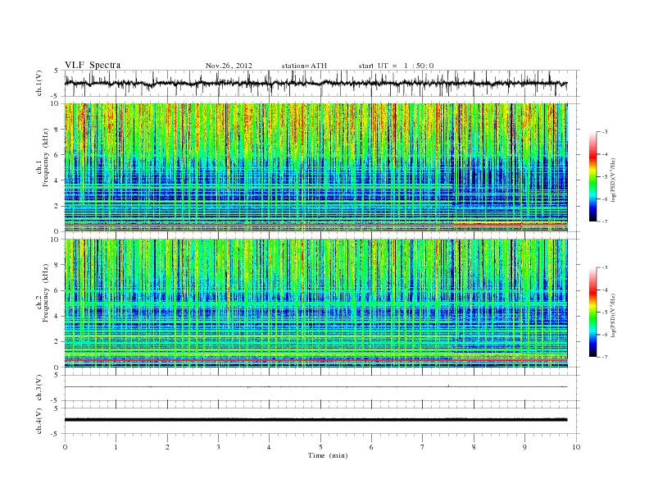649x502 pixels.
Task: Click the 'ch.1(V)' axis label
Action: (39, 82)
